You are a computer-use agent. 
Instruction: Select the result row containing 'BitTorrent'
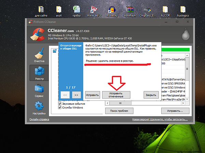[173, 79]
